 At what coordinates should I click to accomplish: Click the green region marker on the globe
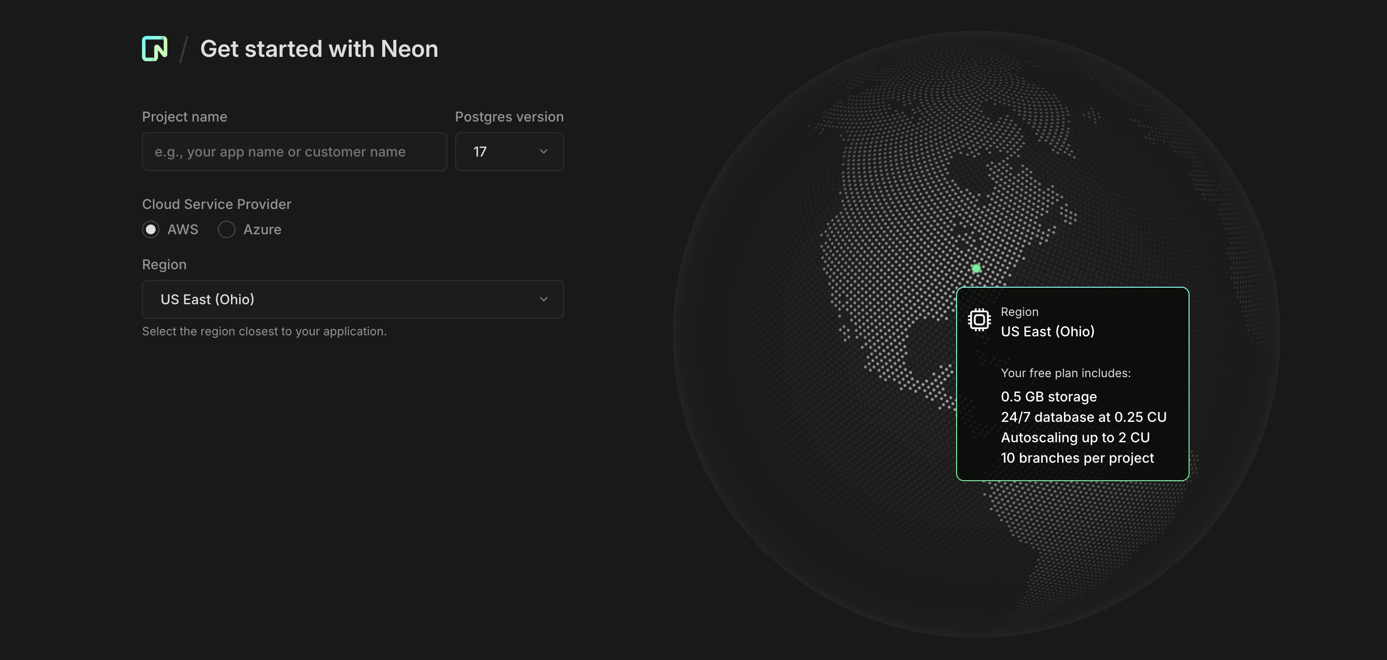976,268
